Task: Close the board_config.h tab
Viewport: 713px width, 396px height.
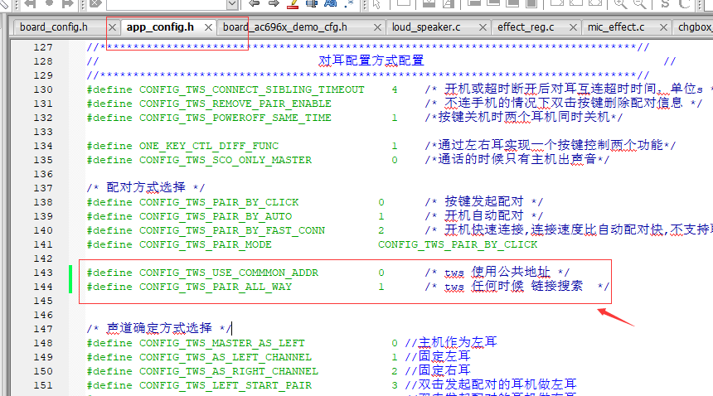Action: click(x=112, y=27)
